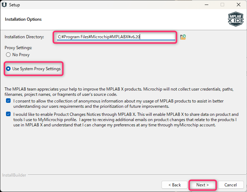Click the Installation Options heading

(23, 19)
